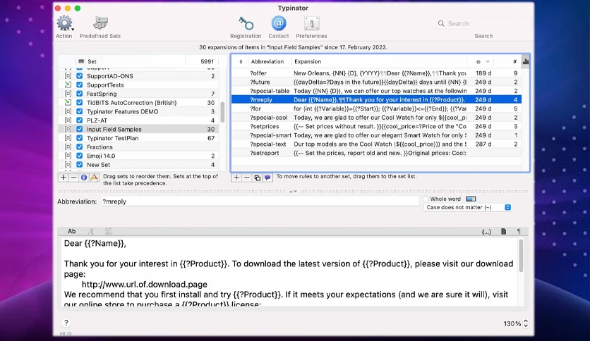This screenshot has width=590, height=341.
Task: Click into the expansion text editor
Action: coord(290,271)
